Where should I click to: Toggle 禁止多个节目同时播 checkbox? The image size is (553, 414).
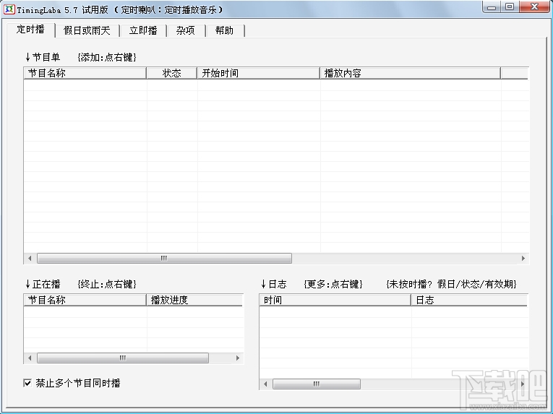click(x=27, y=383)
